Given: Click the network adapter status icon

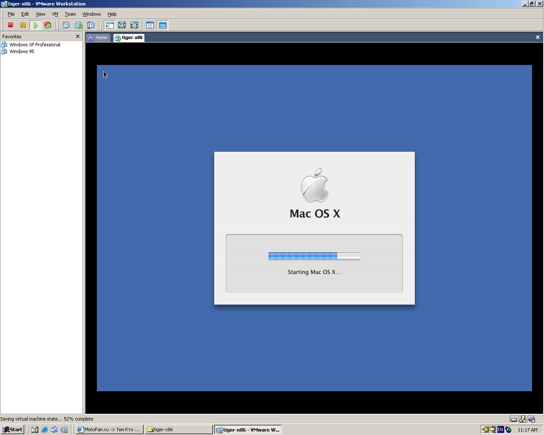Looking at the screenshot, I should (522, 419).
